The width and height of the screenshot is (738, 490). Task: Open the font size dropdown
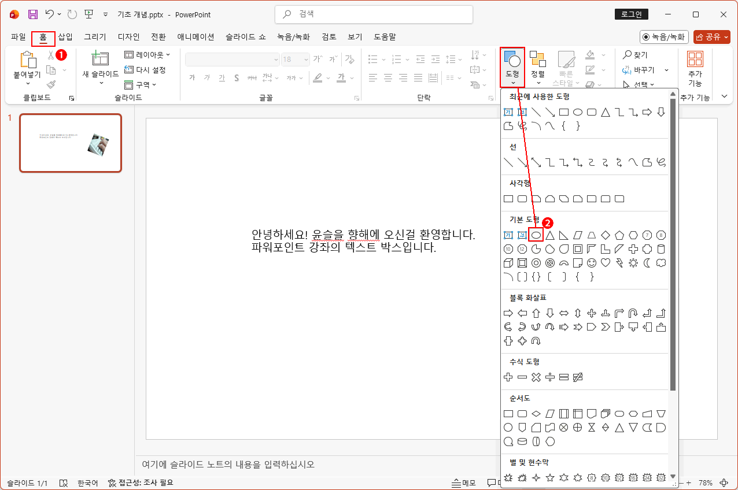click(x=305, y=59)
